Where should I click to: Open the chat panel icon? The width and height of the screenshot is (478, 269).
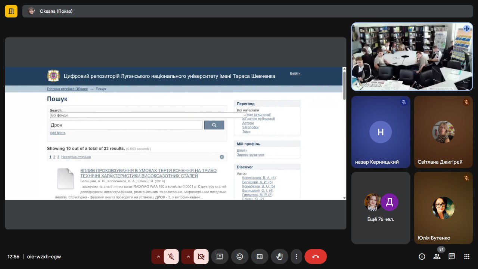click(452, 257)
